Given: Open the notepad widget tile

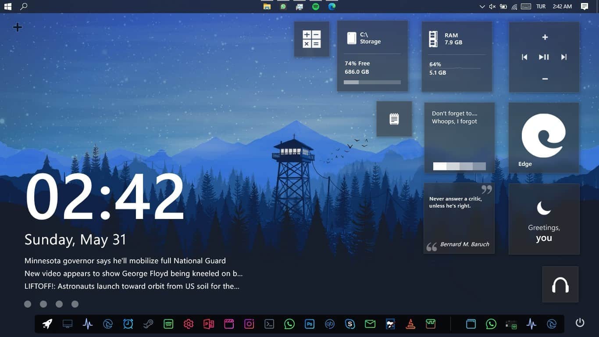Looking at the screenshot, I should coord(394,119).
